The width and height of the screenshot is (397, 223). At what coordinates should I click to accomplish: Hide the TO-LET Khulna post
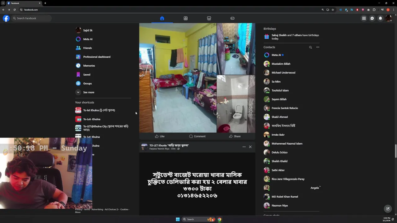click(x=250, y=147)
